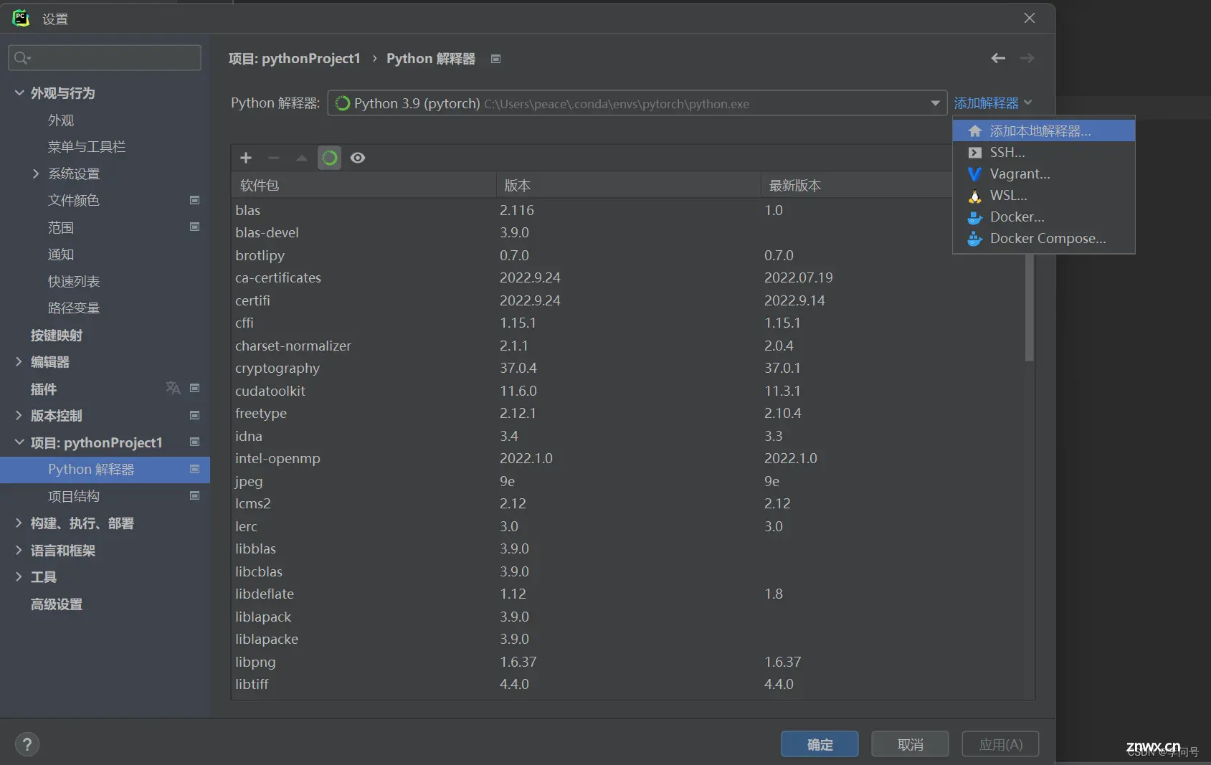Sort by the 最新版本 column header
The width and height of the screenshot is (1211, 765).
coord(857,185)
